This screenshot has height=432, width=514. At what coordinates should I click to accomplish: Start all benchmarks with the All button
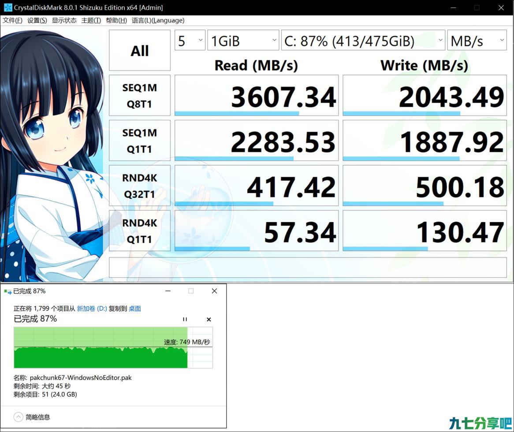point(140,51)
